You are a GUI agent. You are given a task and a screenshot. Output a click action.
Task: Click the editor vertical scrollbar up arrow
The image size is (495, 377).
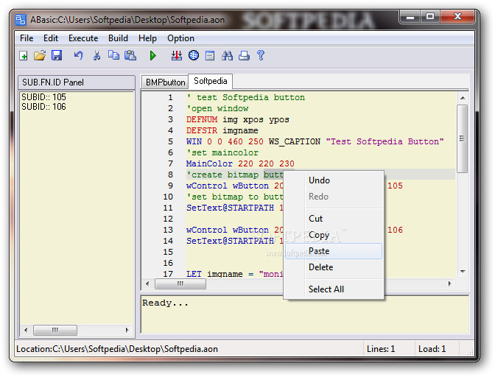[x=463, y=98]
